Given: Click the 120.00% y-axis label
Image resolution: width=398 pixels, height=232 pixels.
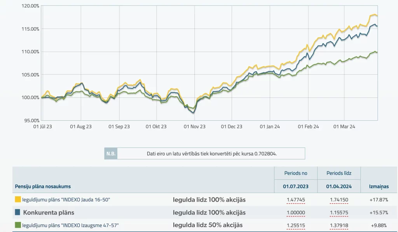Looking at the screenshot, I should (x=30, y=6).
